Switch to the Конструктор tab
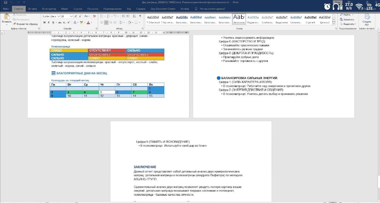The height and width of the screenshot is (203, 380). [49, 9]
